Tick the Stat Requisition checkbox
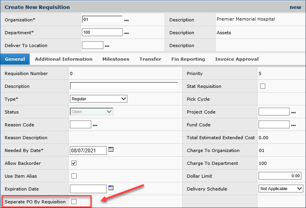The width and height of the screenshot is (306, 208). [263, 86]
